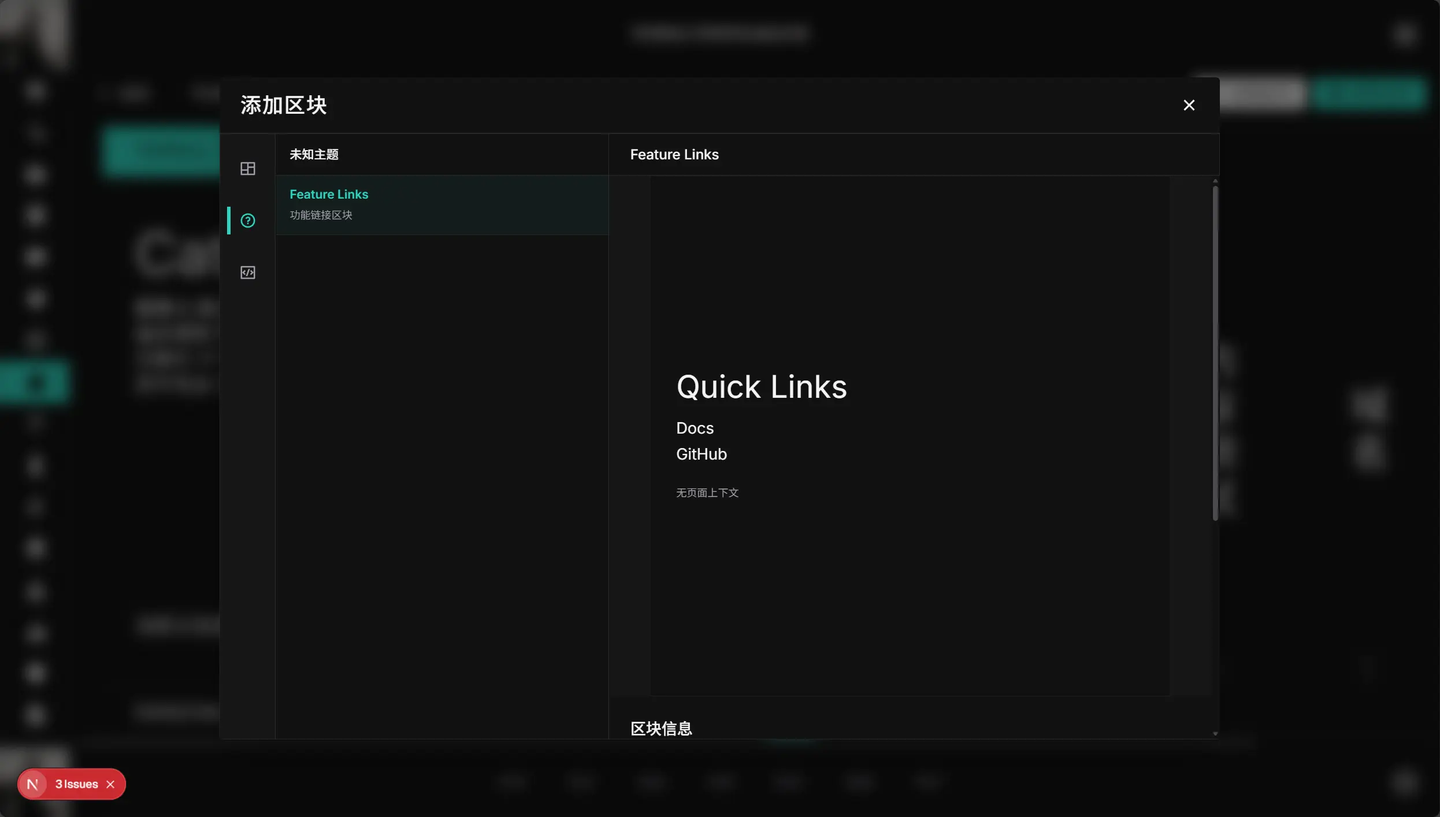This screenshot has width=1440, height=817.
Task: Close the 添加区块 dialog
Action: pyautogui.click(x=1189, y=105)
